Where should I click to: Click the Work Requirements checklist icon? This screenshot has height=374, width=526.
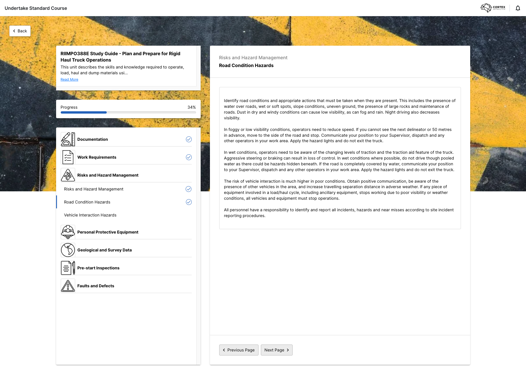[x=68, y=157]
